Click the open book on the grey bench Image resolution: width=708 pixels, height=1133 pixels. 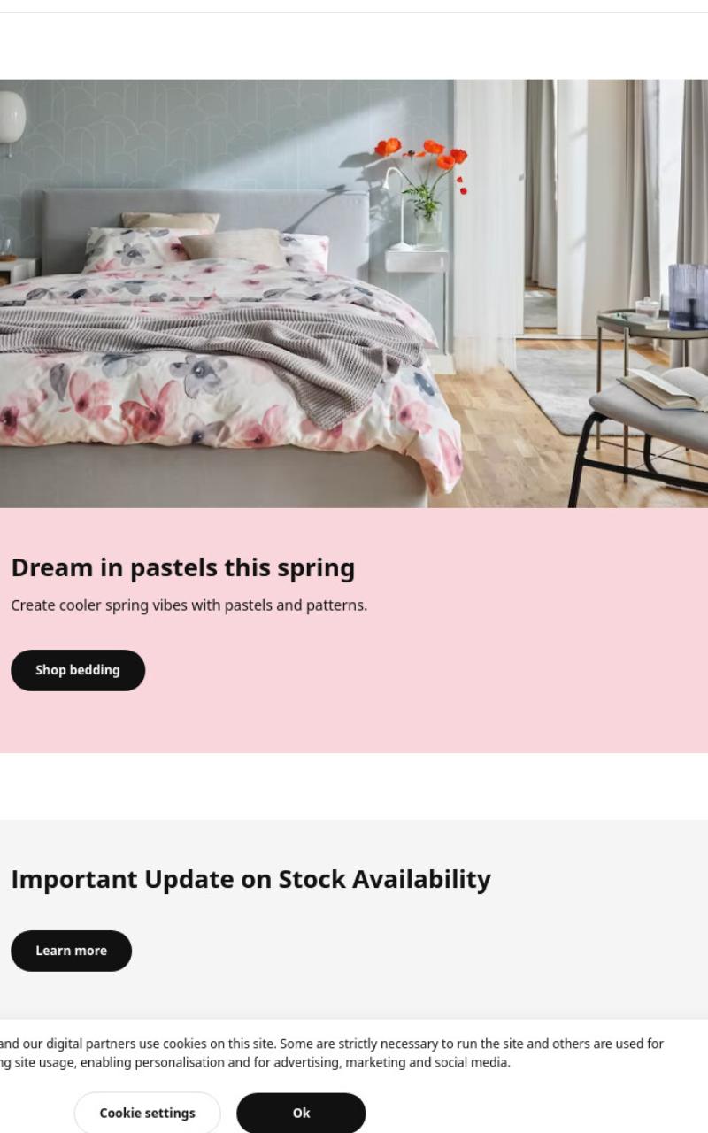pos(666,388)
